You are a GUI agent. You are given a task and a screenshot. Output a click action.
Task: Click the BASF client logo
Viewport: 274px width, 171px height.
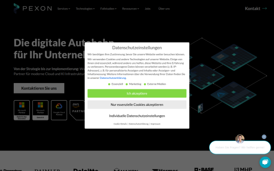click(204, 169)
